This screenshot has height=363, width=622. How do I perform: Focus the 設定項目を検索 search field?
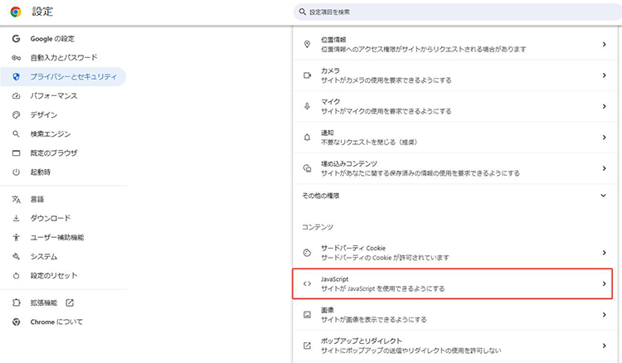(457, 12)
